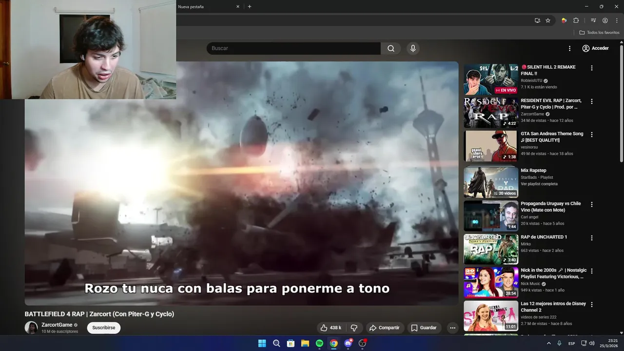Click BATTLEFIELD 4 RAP video title
This screenshot has width=624, height=351.
[x=99, y=314]
